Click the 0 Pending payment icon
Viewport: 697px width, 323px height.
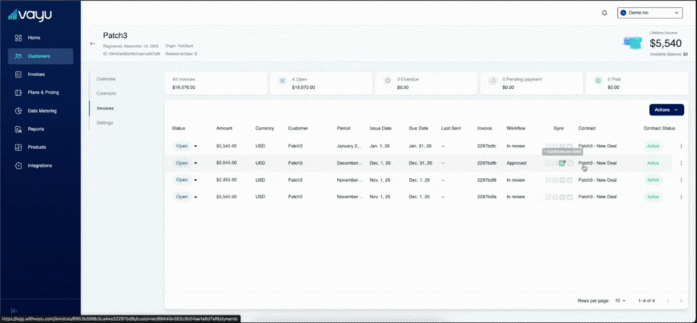pos(493,81)
